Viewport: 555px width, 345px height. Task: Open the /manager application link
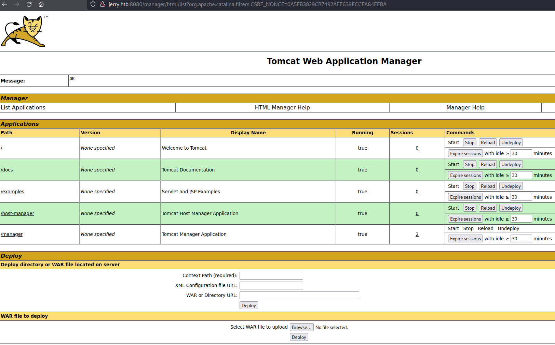[x=12, y=234]
